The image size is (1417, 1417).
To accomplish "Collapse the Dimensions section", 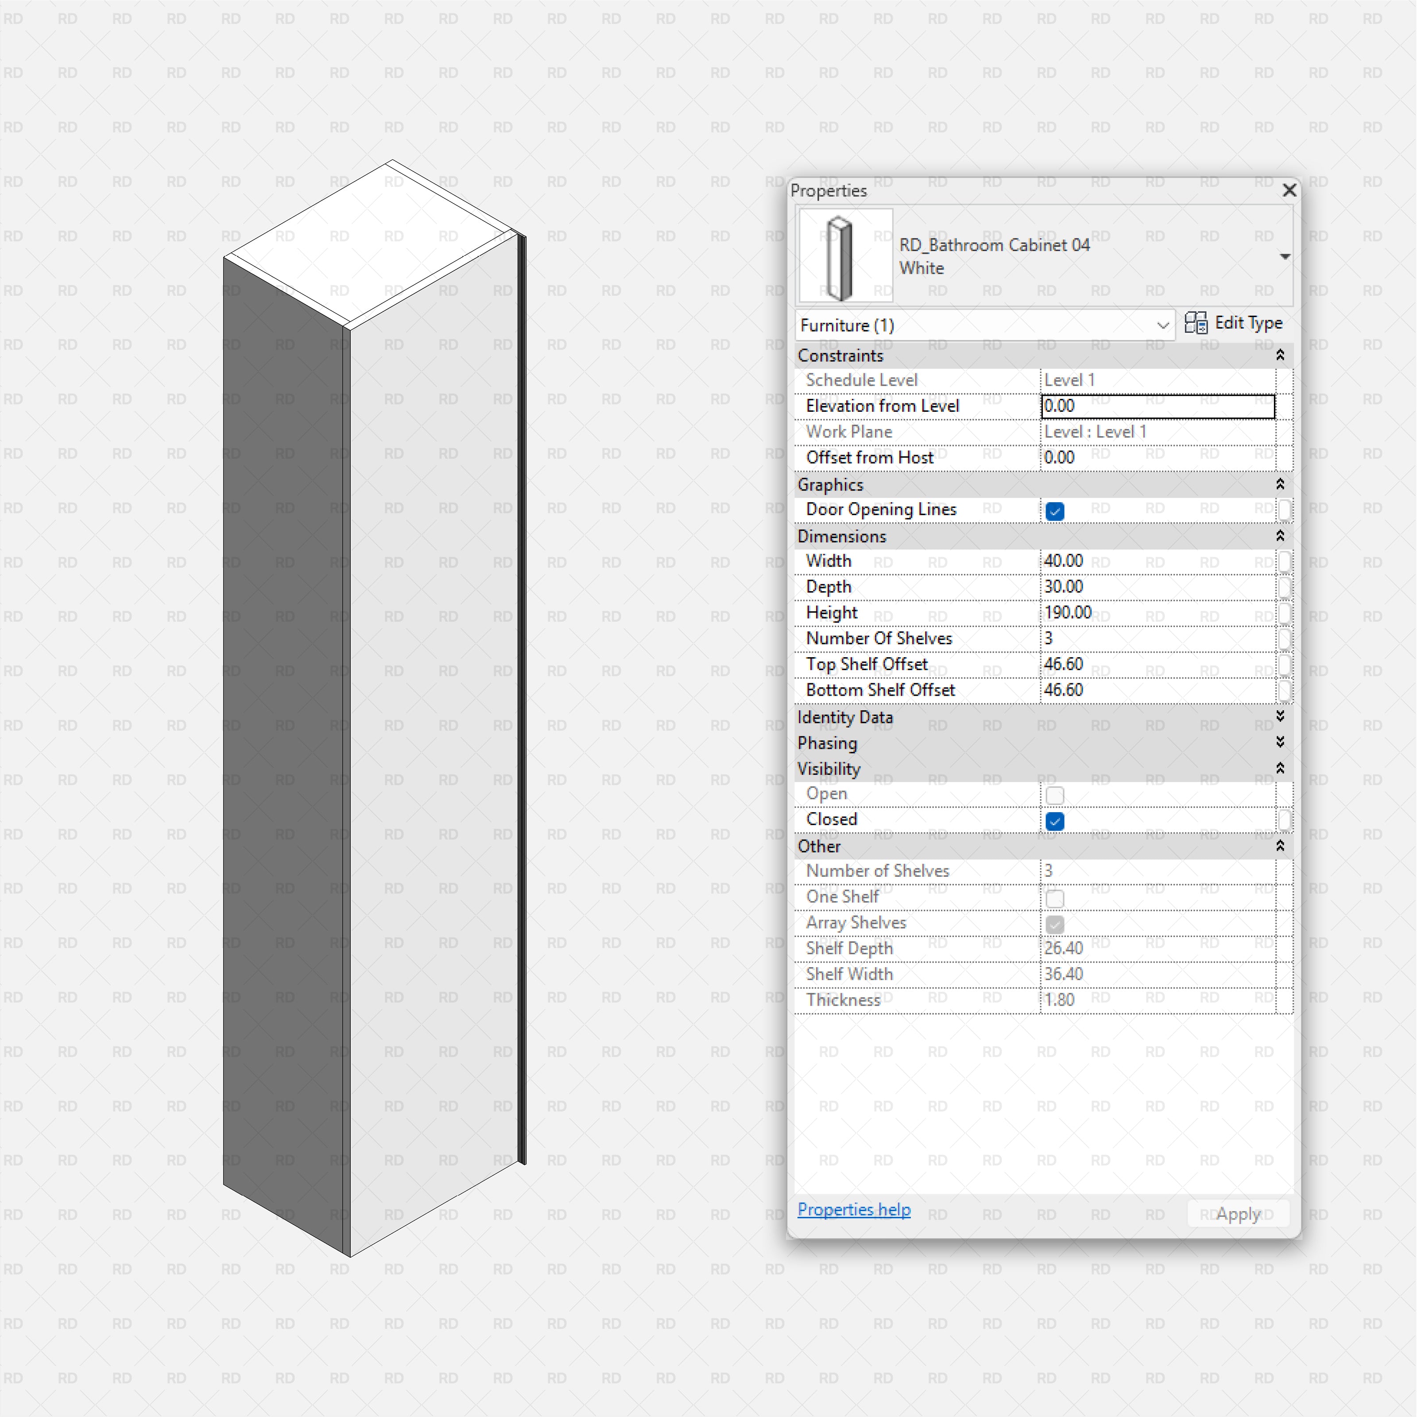I will click(1280, 536).
